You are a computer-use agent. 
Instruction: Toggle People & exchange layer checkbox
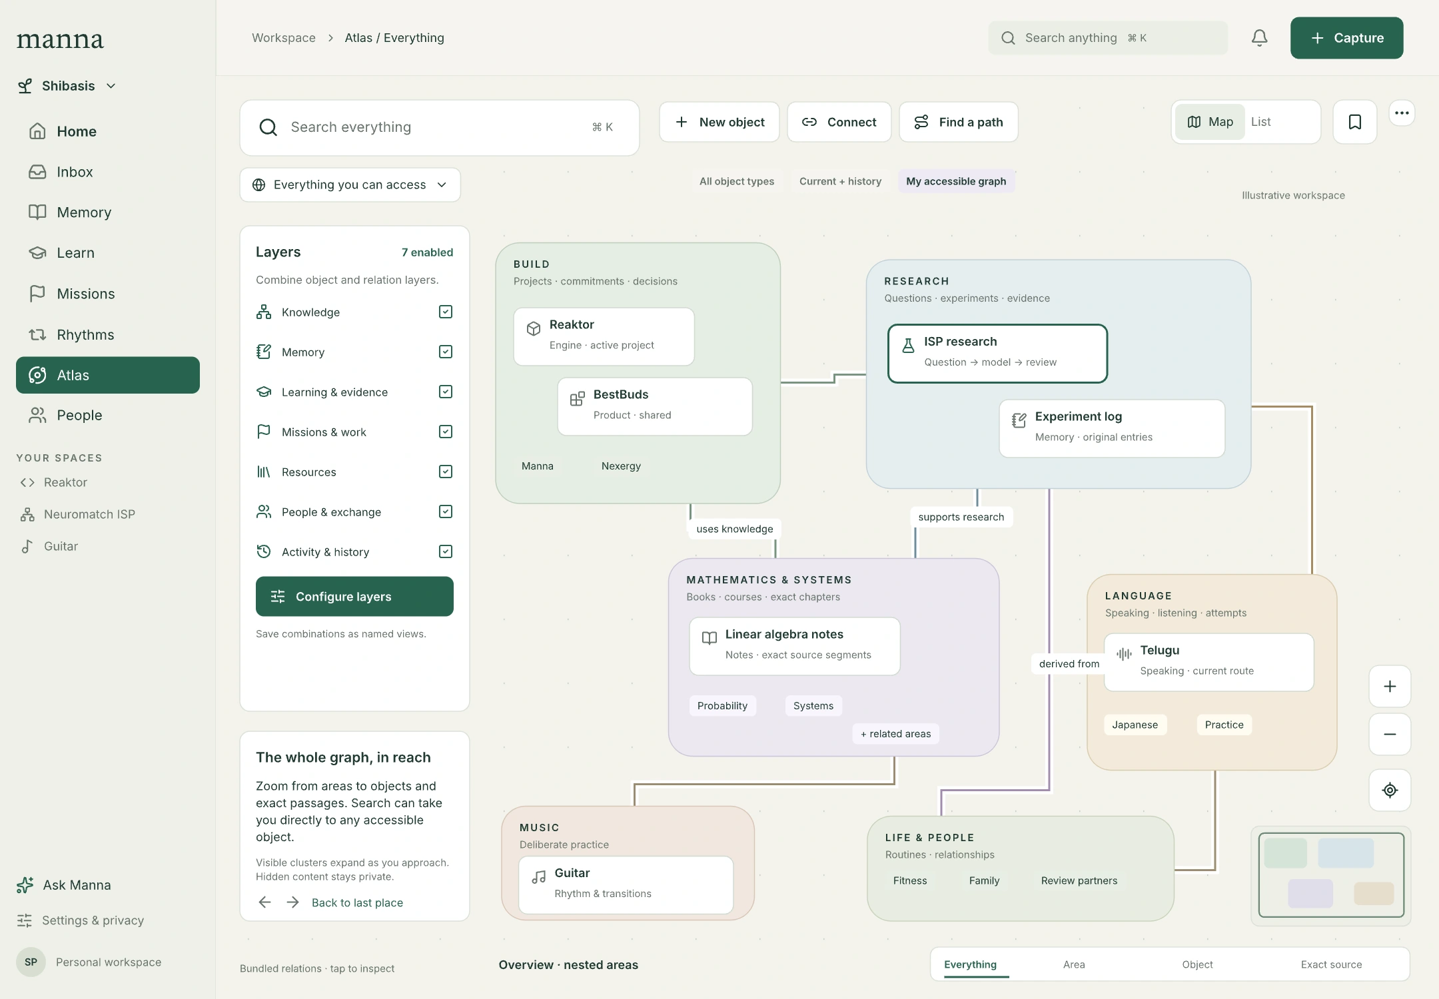tap(446, 511)
